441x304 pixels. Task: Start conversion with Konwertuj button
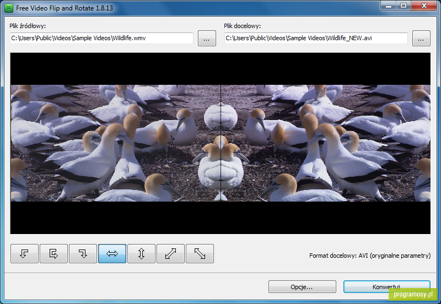click(387, 287)
